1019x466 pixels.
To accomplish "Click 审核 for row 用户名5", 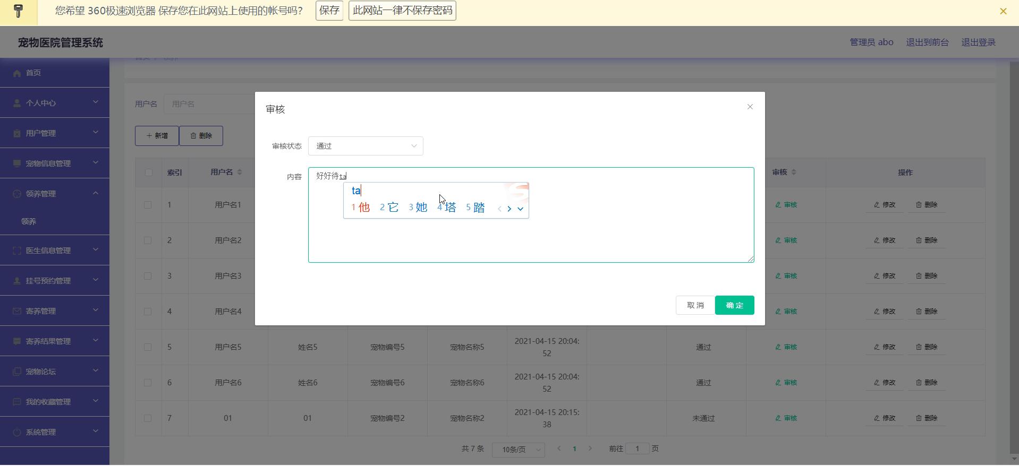I will tap(786, 347).
